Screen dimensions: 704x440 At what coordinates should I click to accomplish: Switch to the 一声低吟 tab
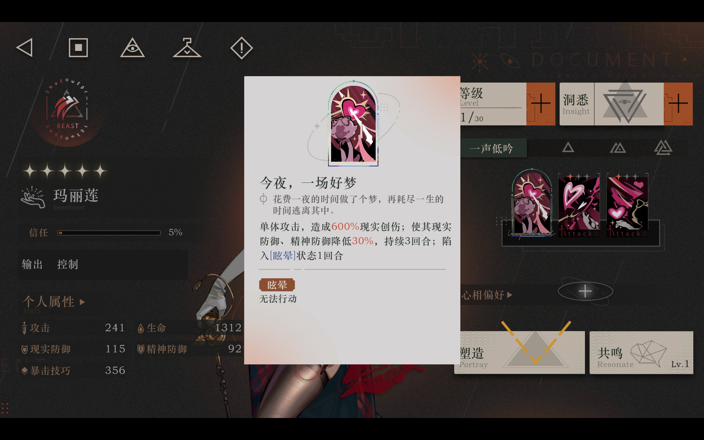[493, 148]
